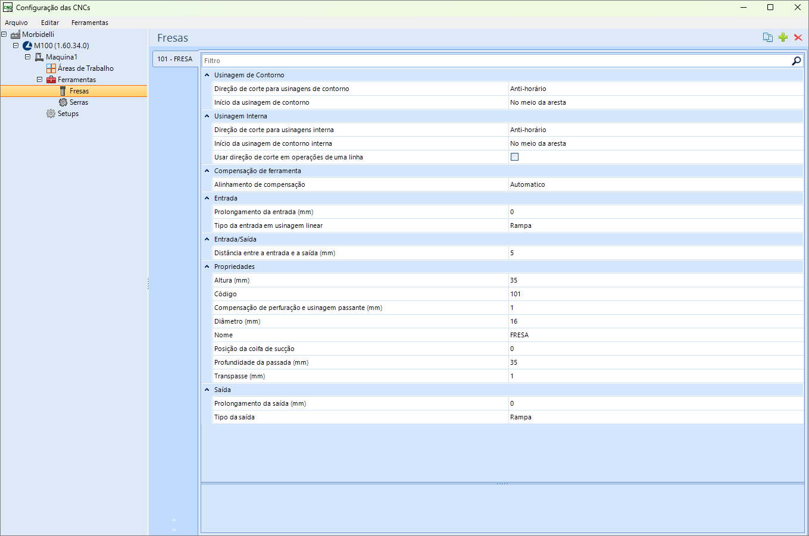This screenshot has width=809, height=536.
Task: Click the Tipo da entrada Rampa value
Action: 656,225
